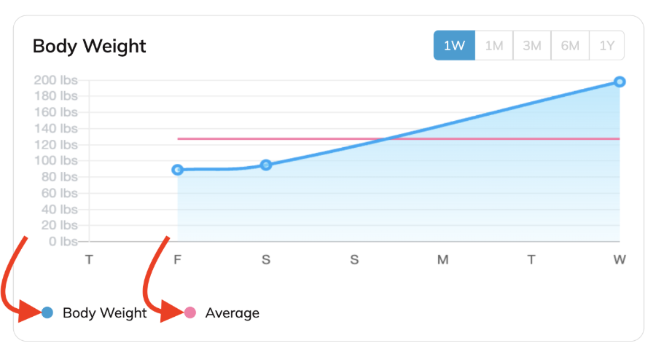
Task: Select the second data point on the weight line
Action: click(x=266, y=165)
